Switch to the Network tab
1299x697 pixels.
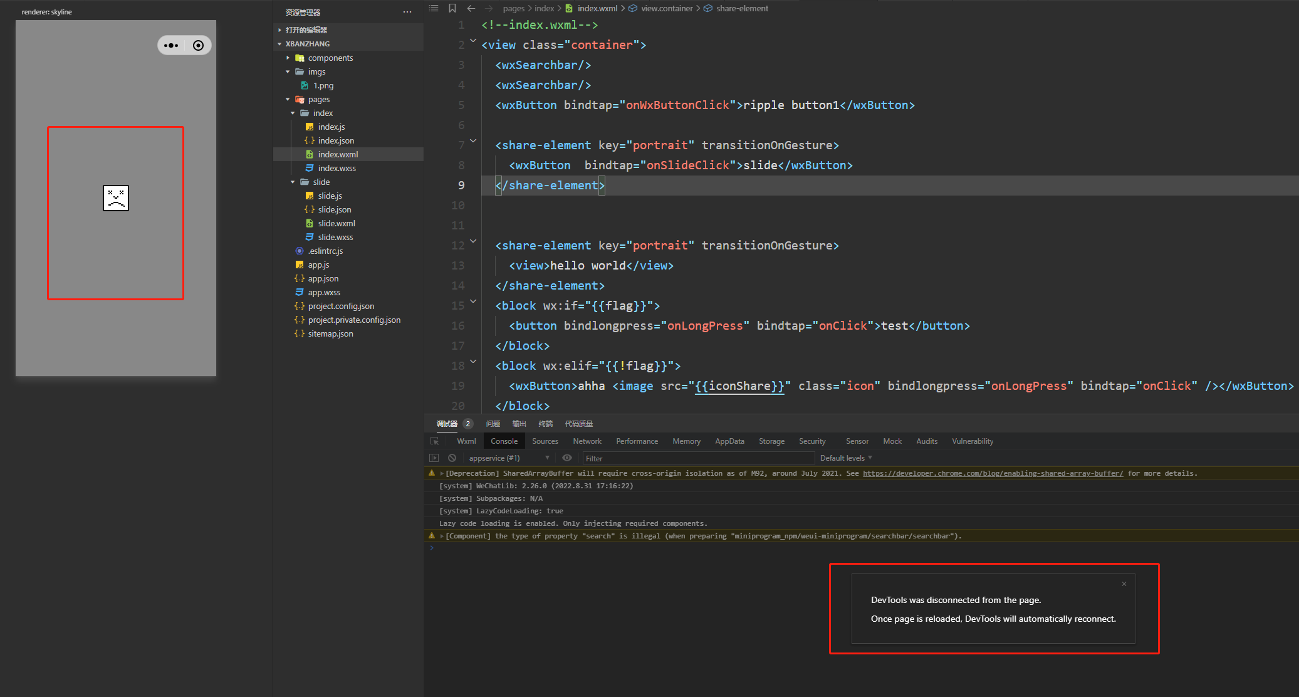[x=587, y=441]
